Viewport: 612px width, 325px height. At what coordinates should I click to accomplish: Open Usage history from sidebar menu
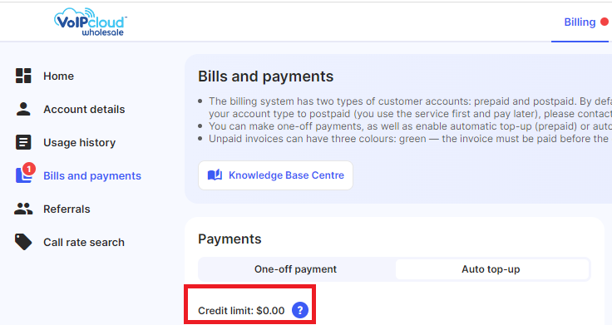pos(79,143)
